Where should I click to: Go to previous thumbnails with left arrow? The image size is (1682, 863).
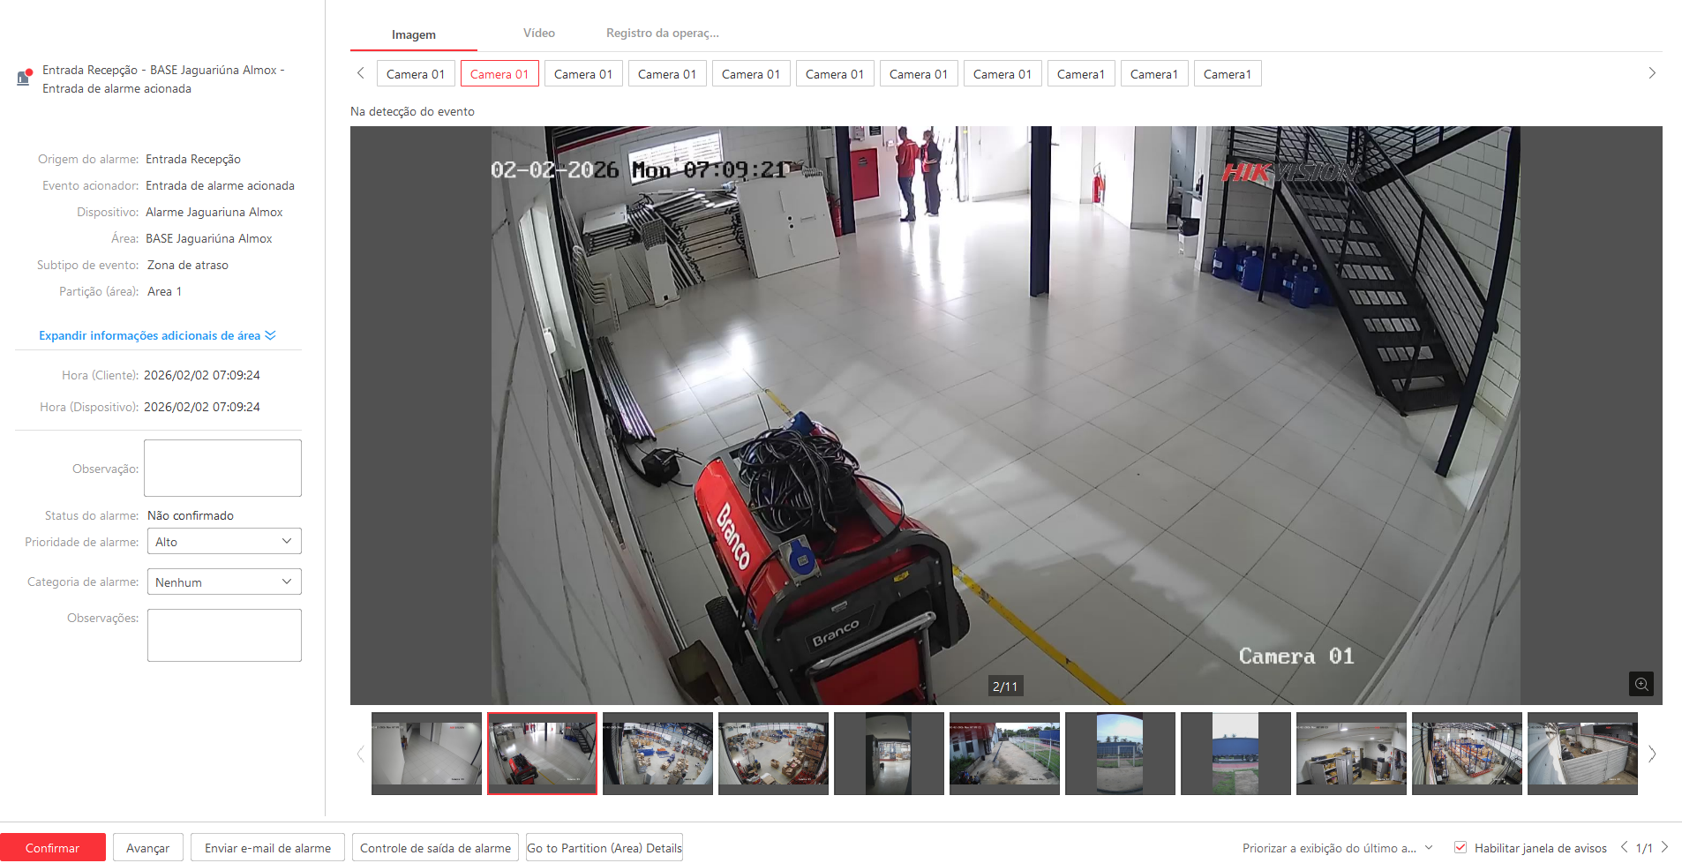[360, 754]
